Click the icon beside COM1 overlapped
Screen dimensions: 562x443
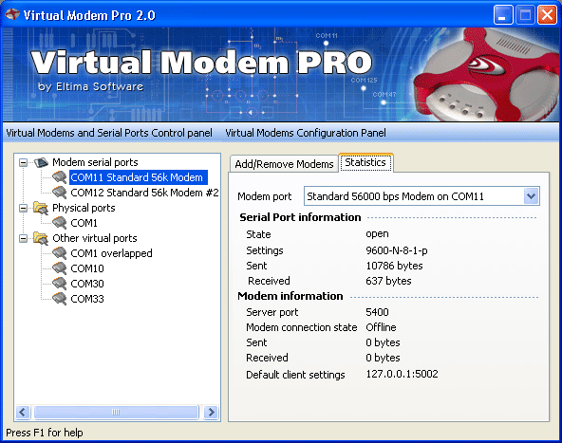point(60,253)
